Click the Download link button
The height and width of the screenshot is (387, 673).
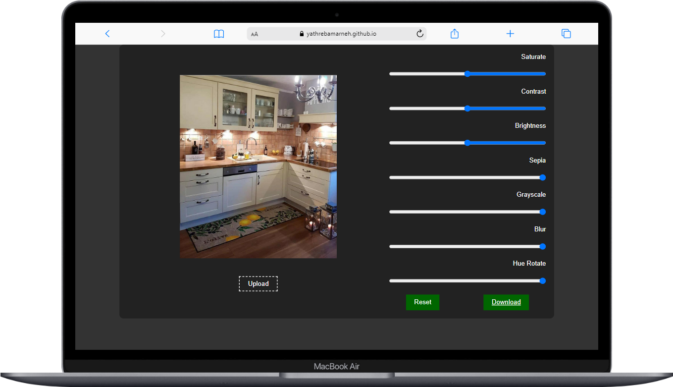tap(506, 302)
